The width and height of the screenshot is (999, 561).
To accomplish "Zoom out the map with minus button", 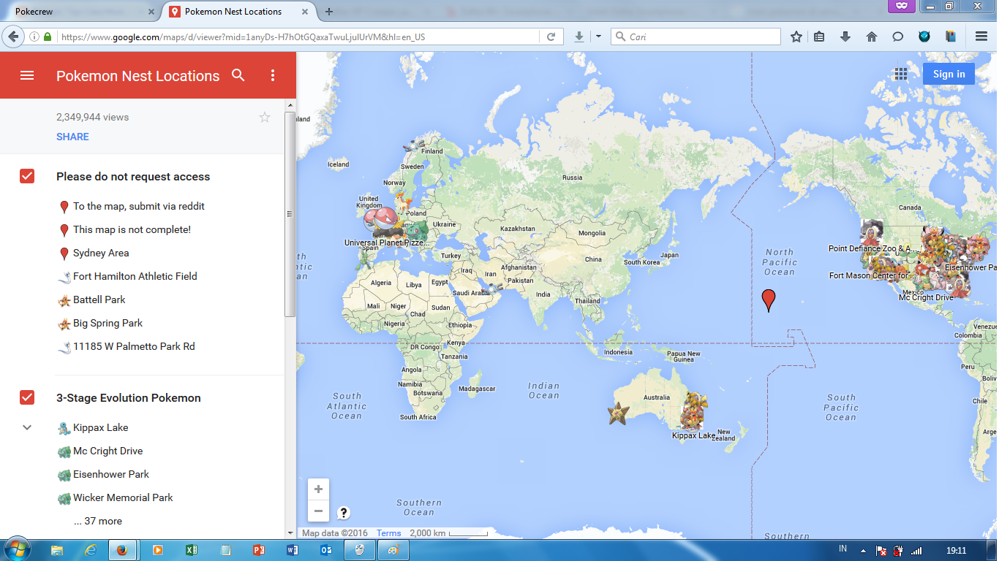I will [318, 511].
